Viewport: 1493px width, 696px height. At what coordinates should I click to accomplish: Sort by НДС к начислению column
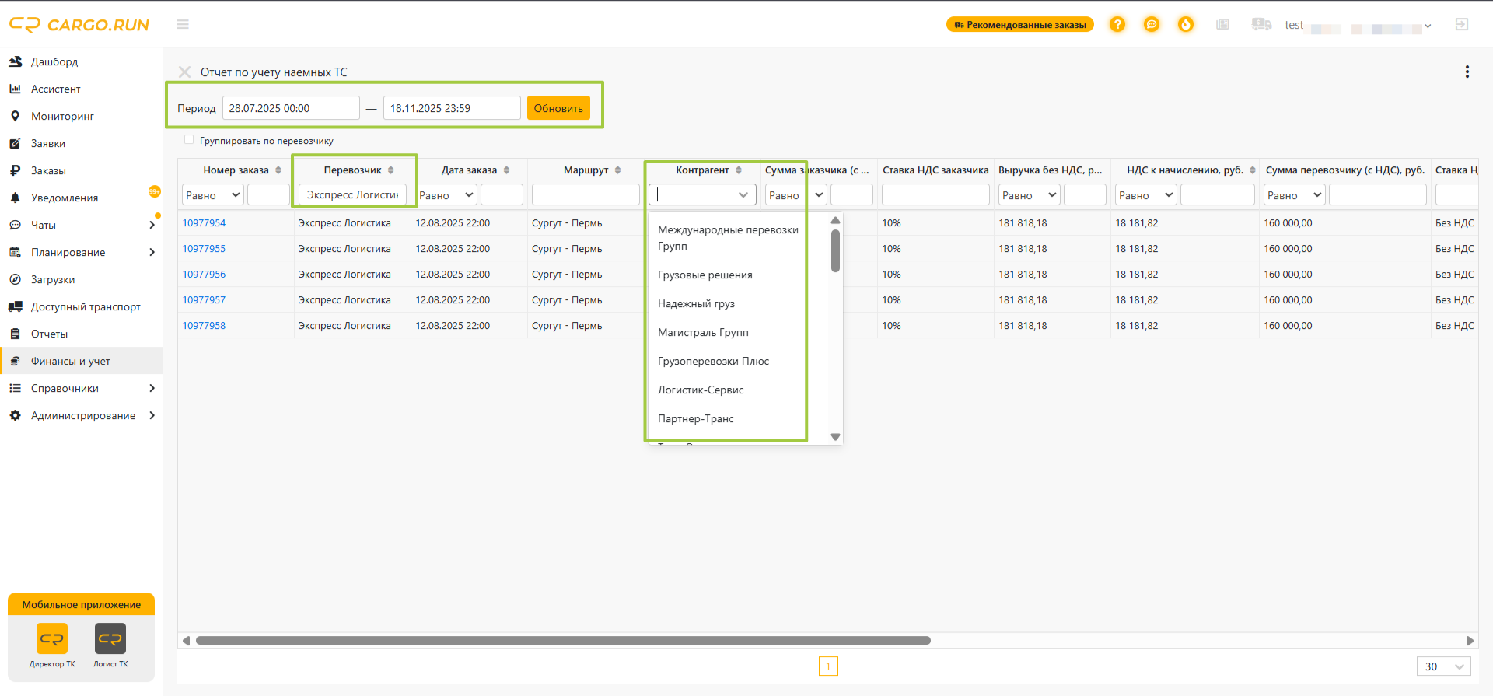coord(1253,170)
